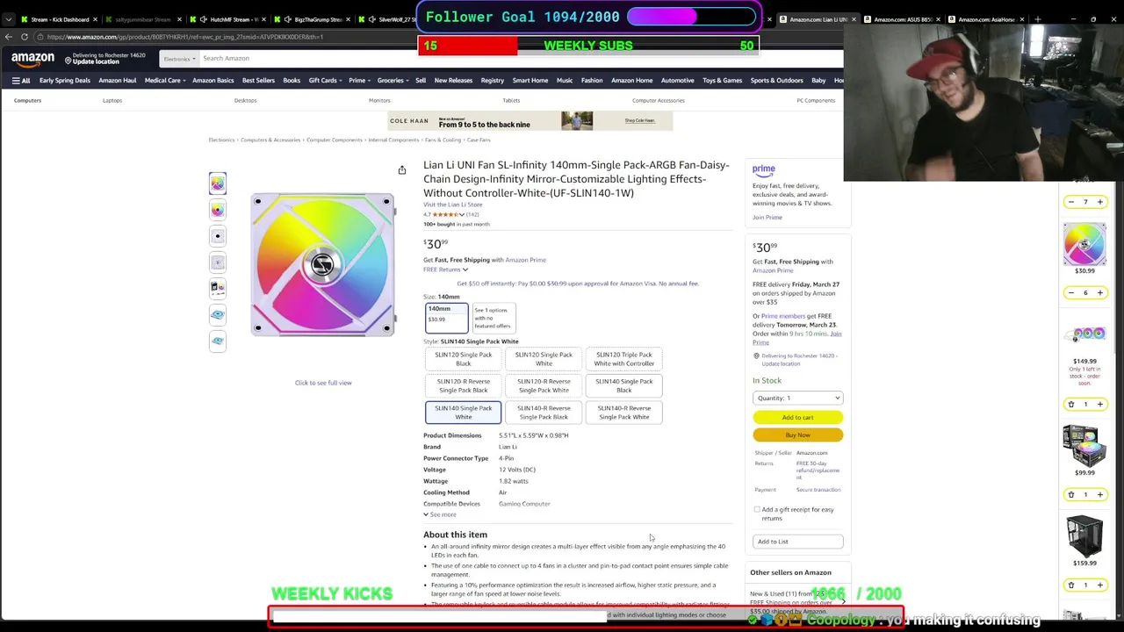The image size is (1124, 632).
Task: Click Buy Now button
Action: (797, 435)
